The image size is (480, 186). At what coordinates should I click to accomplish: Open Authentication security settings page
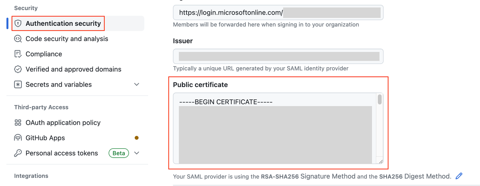63,24
